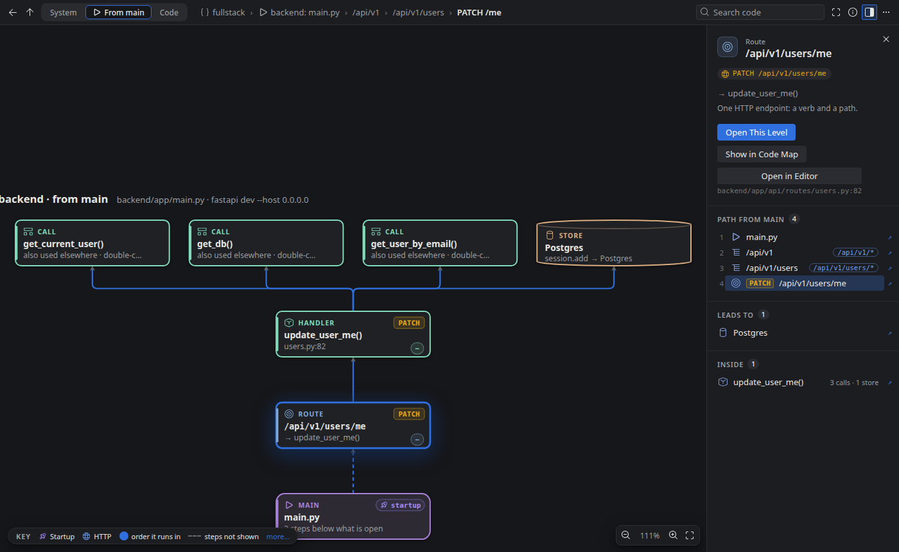Screen dimensions: 899x552
Task: Select PATCH /api/v1/users/me path row
Action: (x=805, y=283)
